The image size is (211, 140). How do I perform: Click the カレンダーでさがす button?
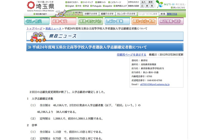point(126,14)
